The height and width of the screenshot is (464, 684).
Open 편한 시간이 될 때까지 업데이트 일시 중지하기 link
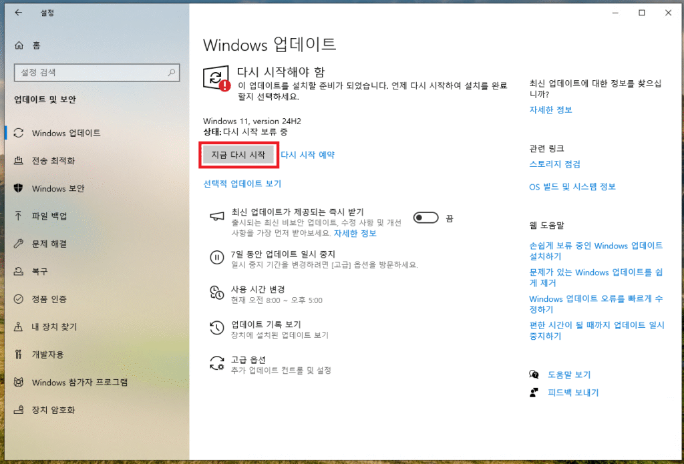[596, 330]
